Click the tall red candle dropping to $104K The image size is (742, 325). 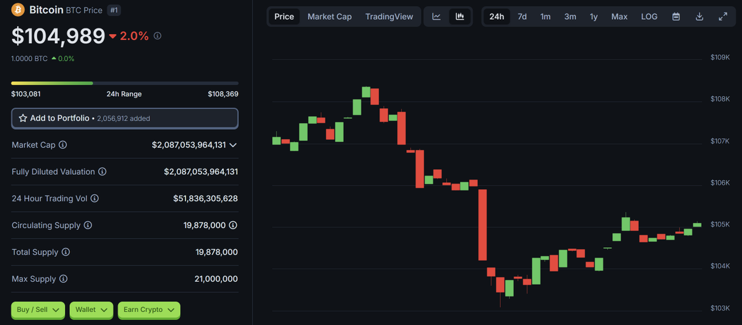tap(483, 225)
